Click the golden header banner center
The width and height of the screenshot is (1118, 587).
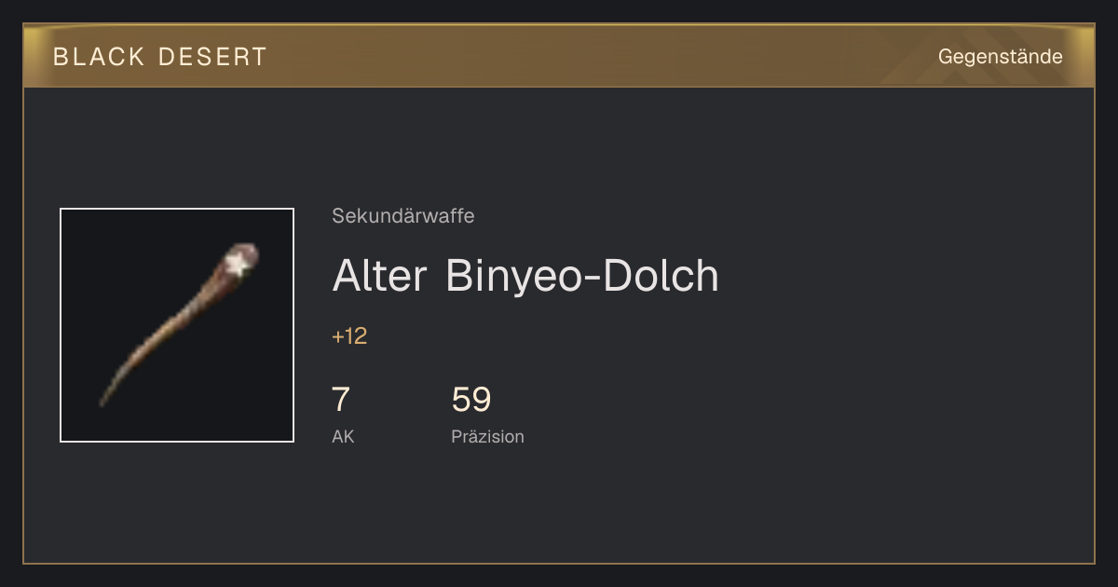[559, 56]
